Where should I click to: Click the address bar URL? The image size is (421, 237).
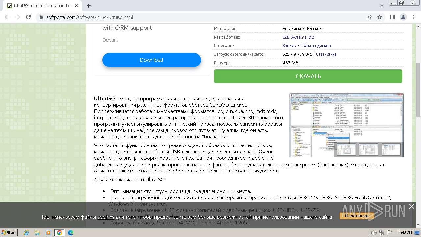(89, 17)
